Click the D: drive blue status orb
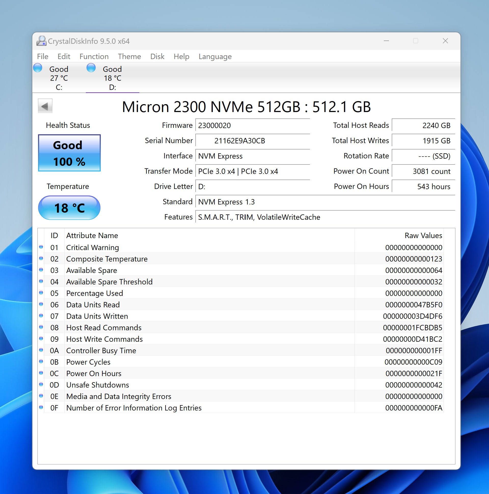The height and width of the screenshot is (494, 489). (91, 68)
